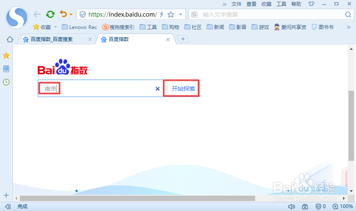Open the 新闻 bookmark folder

pyautogui.click(x=215, y=27)
